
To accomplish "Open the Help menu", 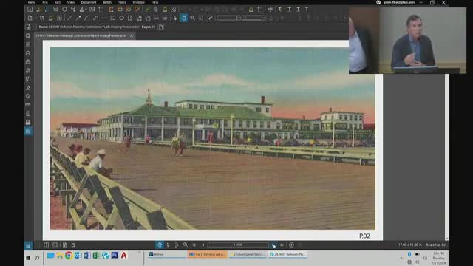I will click(x=154, y=2).
